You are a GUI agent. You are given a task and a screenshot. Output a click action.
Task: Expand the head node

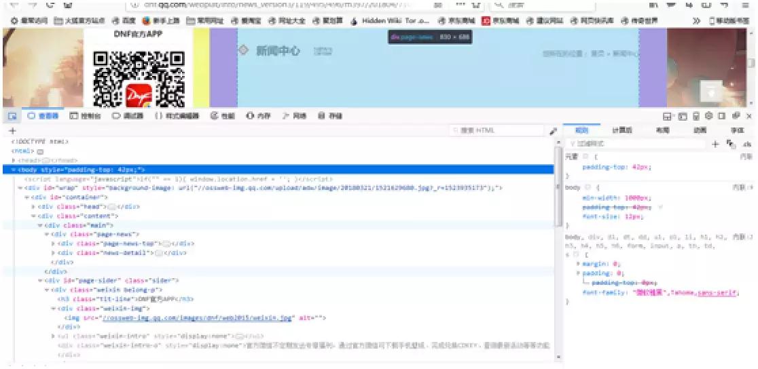(x=14, y=160)
